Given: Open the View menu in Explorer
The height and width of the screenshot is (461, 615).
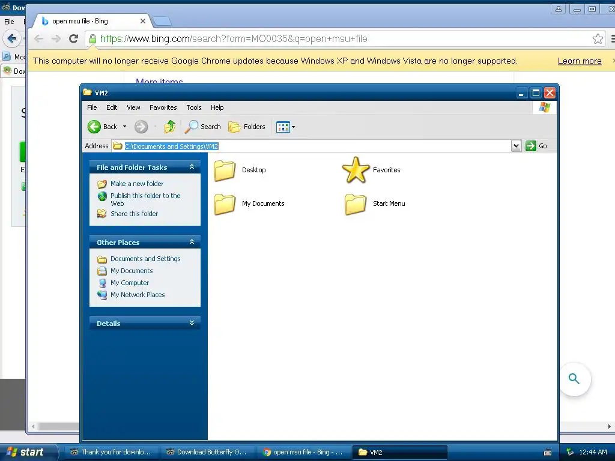Looking at the screenshot, I should point(133,107).
